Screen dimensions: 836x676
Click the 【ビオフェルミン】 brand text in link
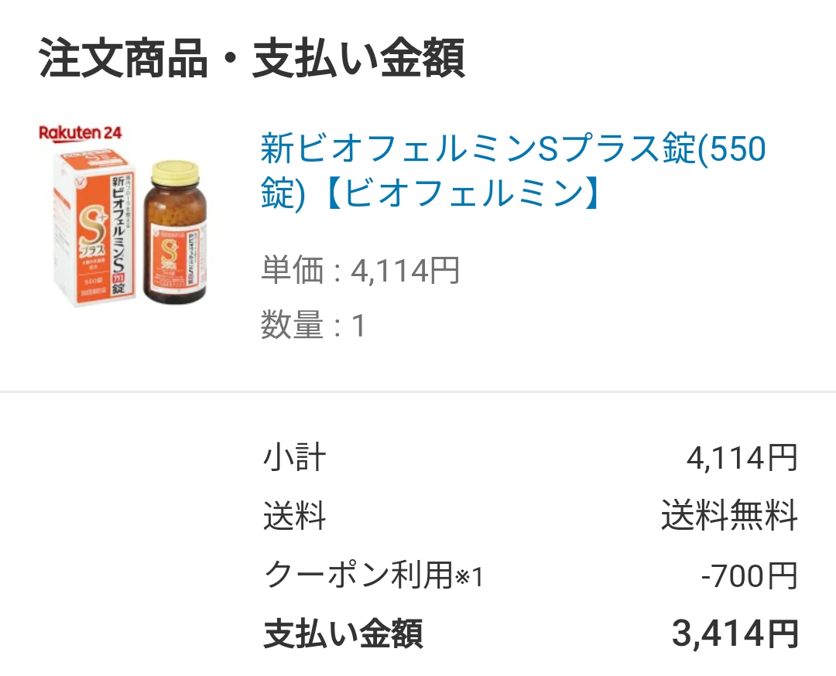click(464, 193)
